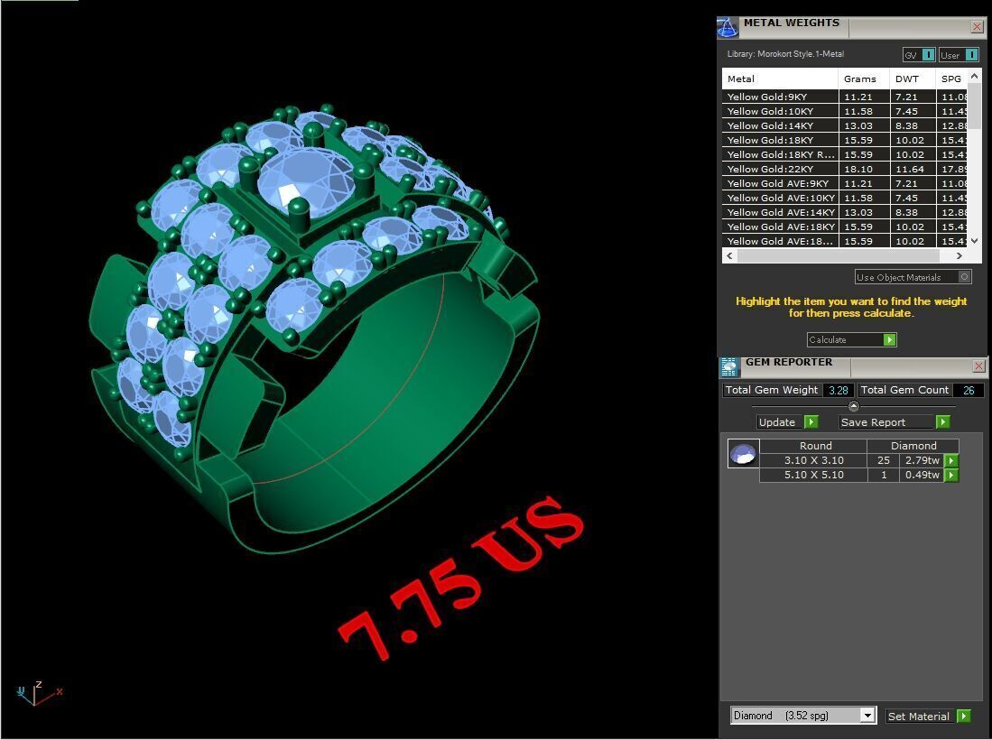This screenshot has width=992, height=740.
Task: Select the Yellow Gold:10KY row
Action: (845, 111)
